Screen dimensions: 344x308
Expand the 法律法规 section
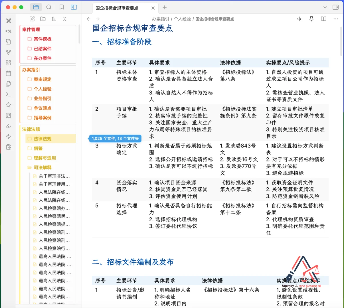[x=31, y=129]
